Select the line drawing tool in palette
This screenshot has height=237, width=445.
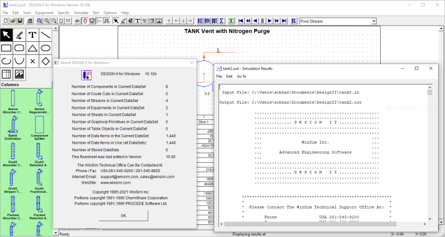click(x=45, y=35)
